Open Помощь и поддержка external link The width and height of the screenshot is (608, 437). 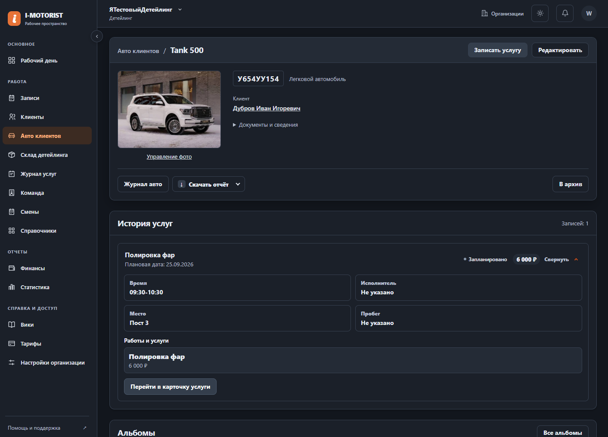point(47,428)
